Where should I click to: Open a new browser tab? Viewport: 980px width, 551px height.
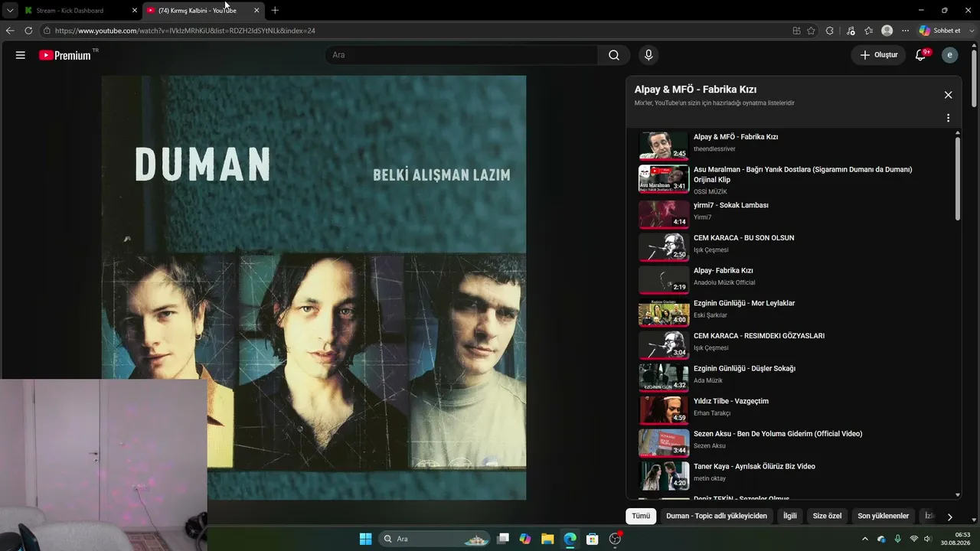tap(275, 10)
